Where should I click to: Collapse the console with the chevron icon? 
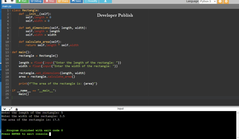pos(5,109)
